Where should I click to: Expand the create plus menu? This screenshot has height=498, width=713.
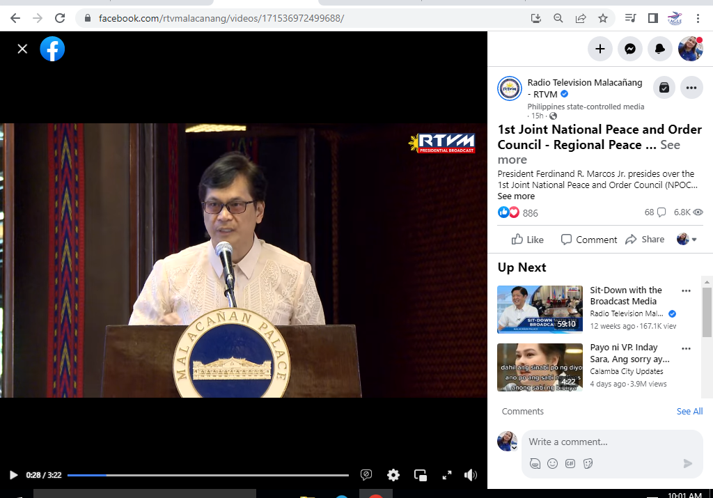click(x=600, y=49)
